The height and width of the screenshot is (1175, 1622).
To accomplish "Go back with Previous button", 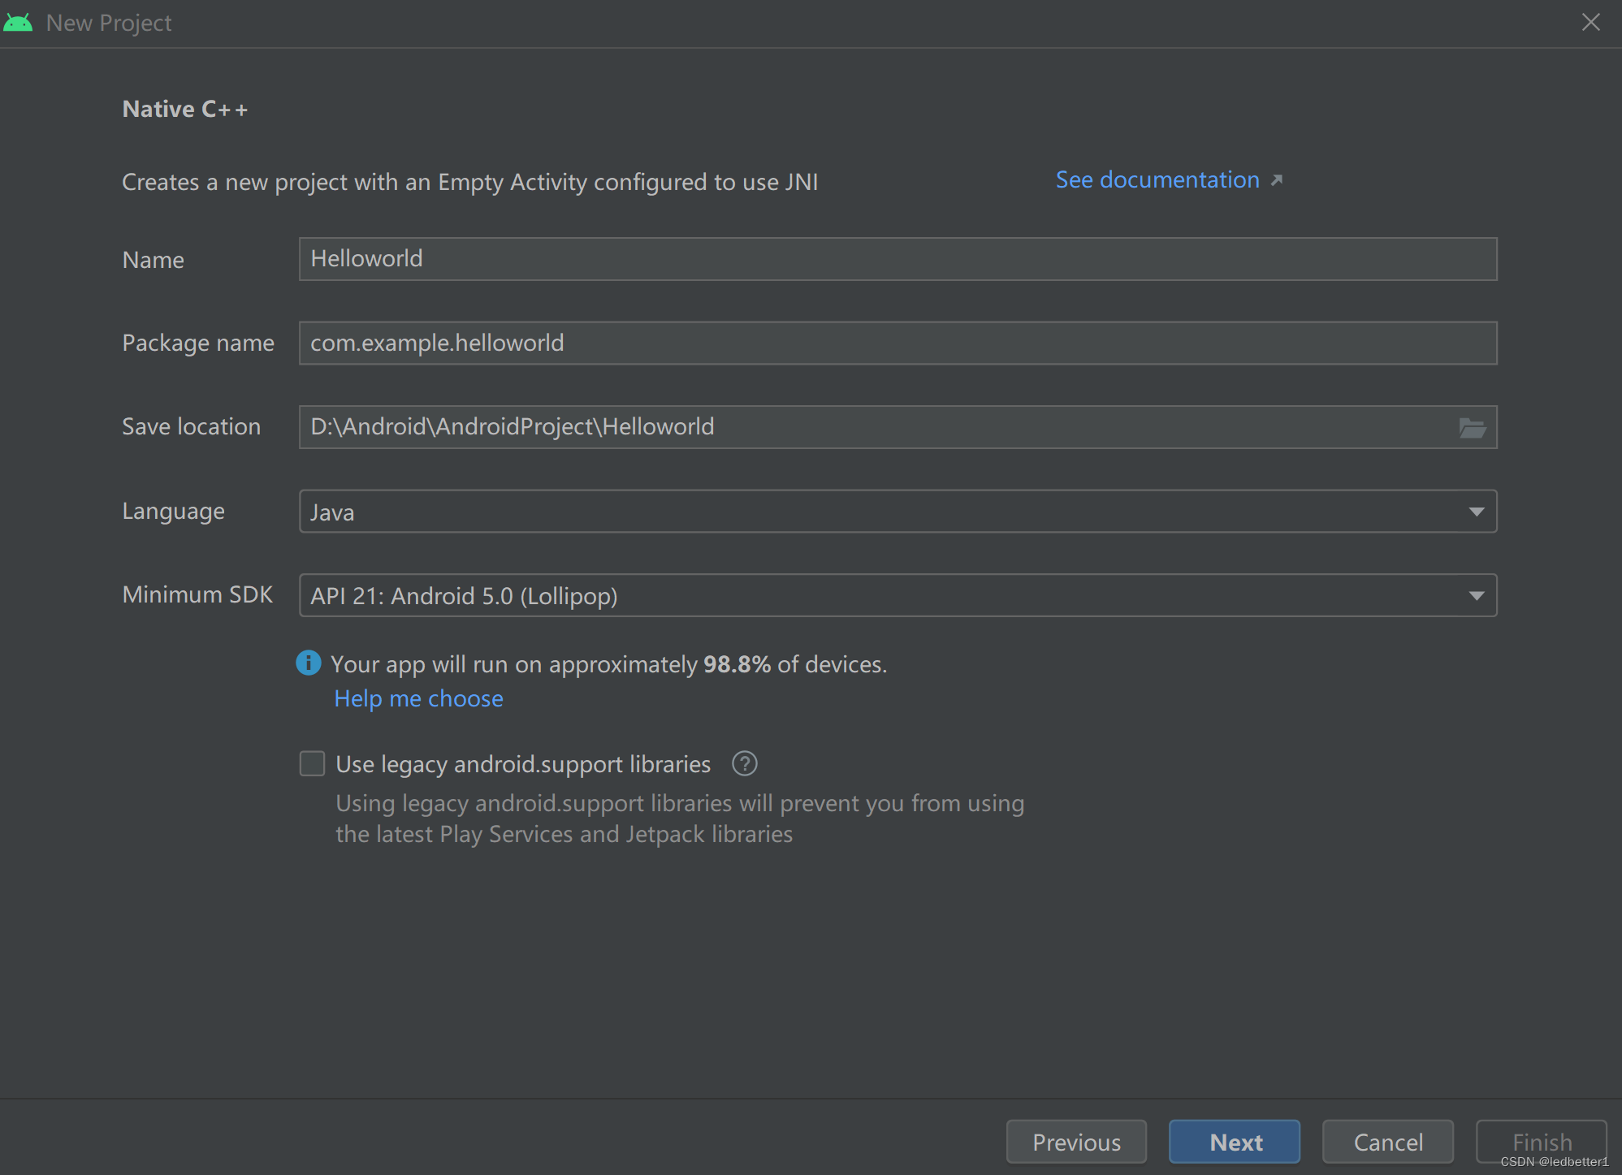I will pos(1076,1142).
